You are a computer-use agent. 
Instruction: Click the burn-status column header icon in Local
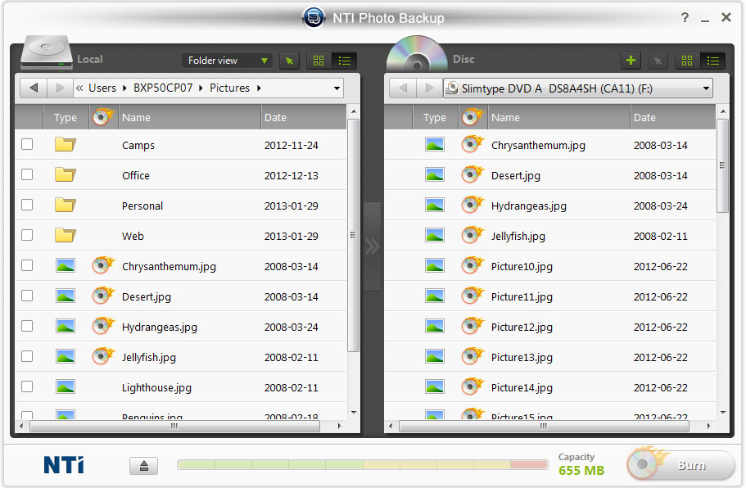coord(103,117)
